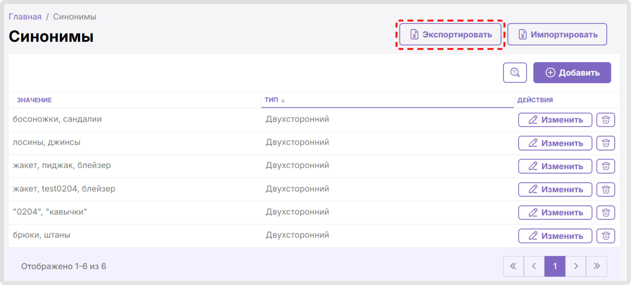Click the Синонимы breadcrumb item
The height and width of the screenshot is (285, 631).
pyautogui.click(x=75, y=17)
